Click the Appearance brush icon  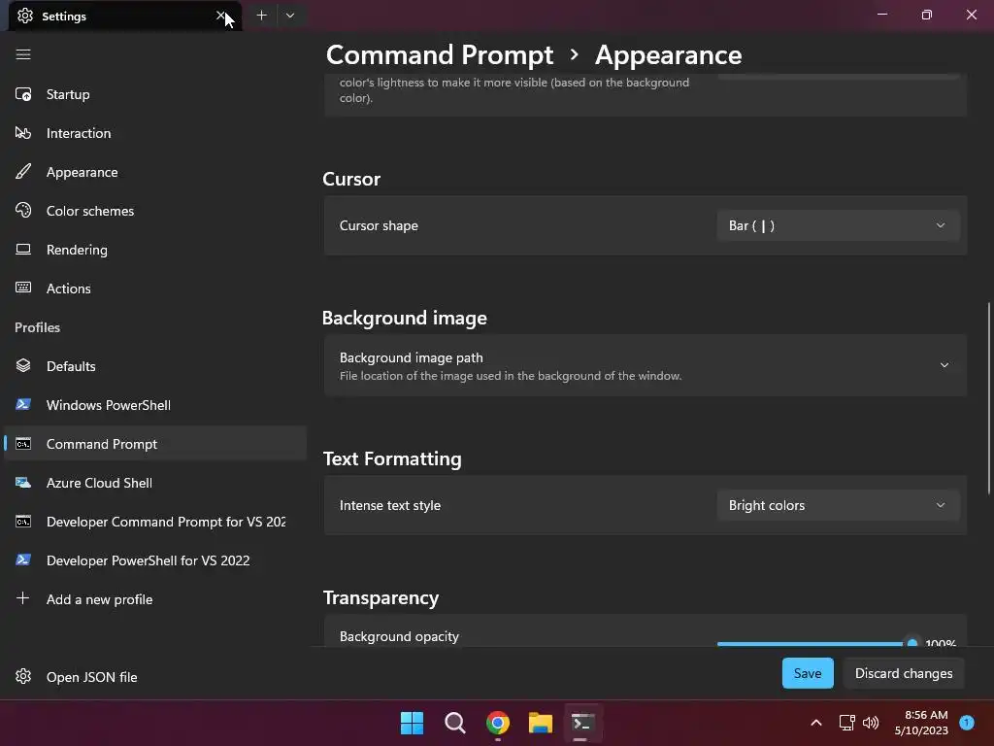coord(23,172)
